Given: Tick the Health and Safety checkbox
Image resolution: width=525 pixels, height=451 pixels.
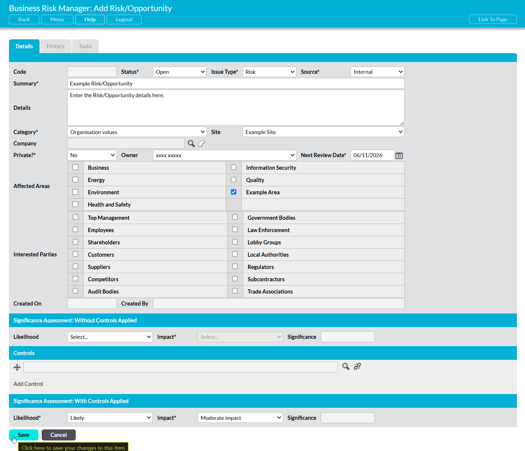Looking at the screenshot, I should click(75, 204).
